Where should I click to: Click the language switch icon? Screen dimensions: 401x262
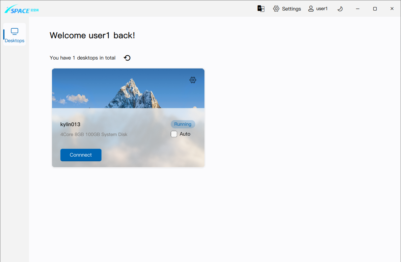tap(261, 9)
